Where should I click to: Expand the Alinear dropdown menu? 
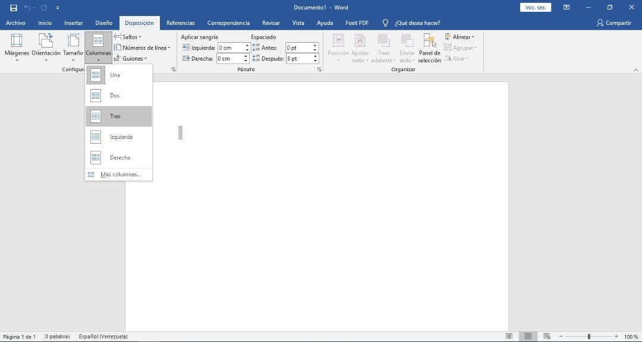(x=460, y=37)
